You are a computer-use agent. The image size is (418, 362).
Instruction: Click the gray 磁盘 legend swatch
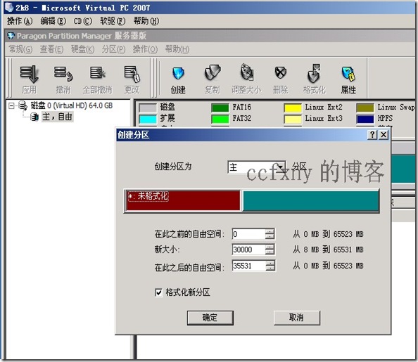coord(148,108)
